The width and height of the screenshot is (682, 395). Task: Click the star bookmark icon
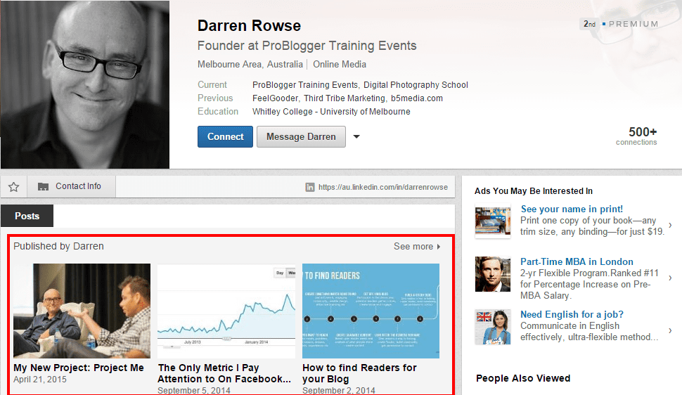click(14, 187)
